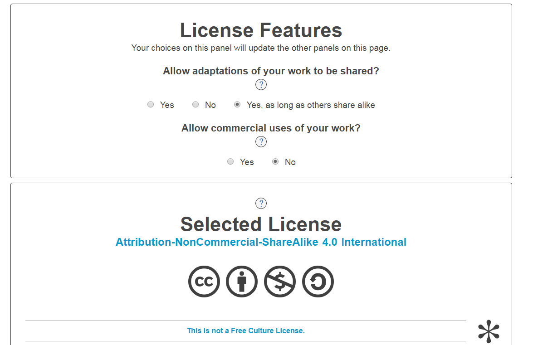The height and width of the screenshot is (345, 533).
Task: Select No radio for allowing adaptations
Action: click(196, 105)
